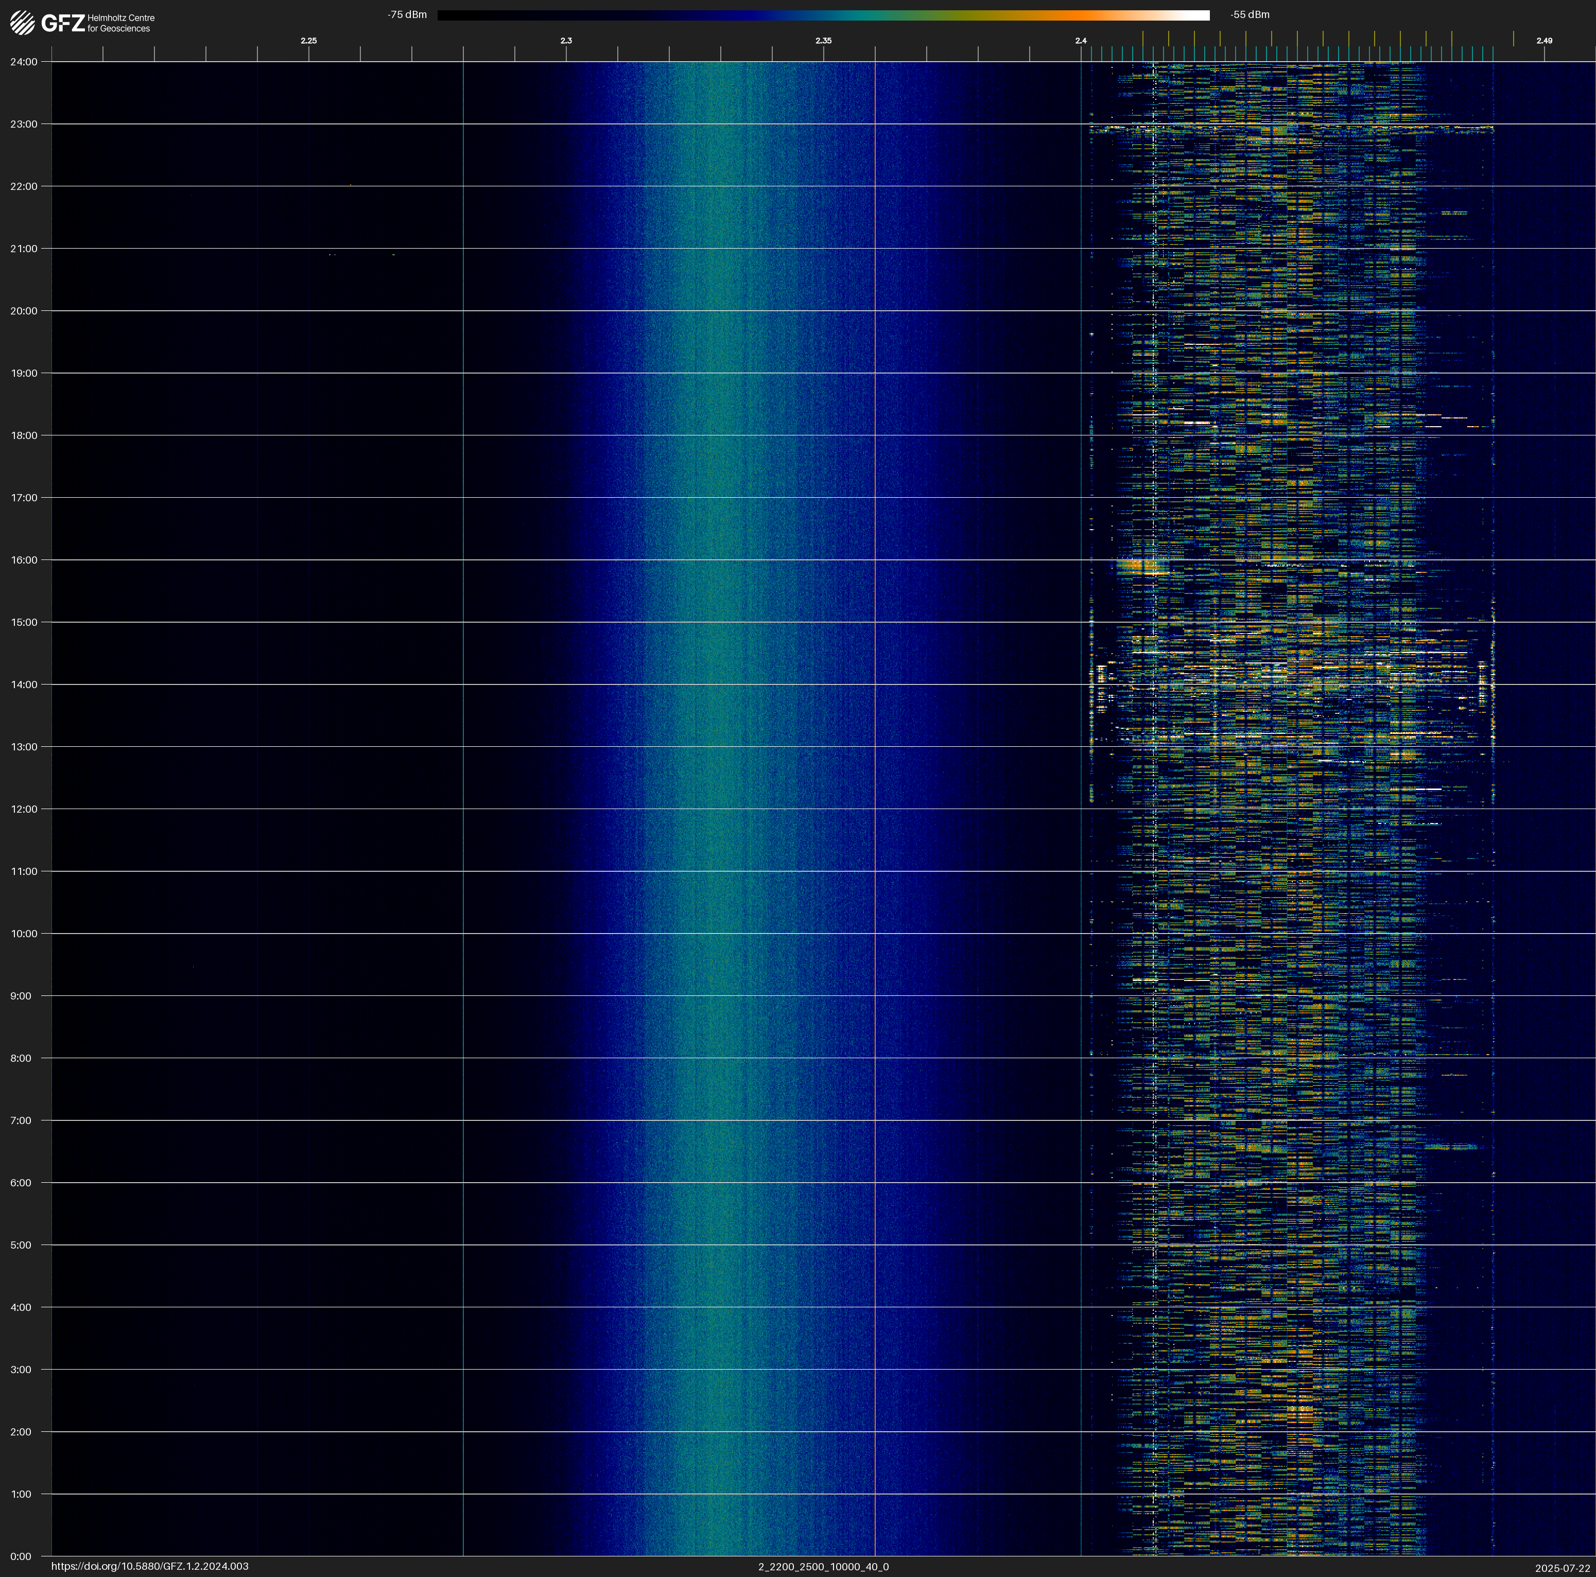Click the GFZ striped circle logo
Viewport: 1596px width, 1577px height.
tap(22, 22)
